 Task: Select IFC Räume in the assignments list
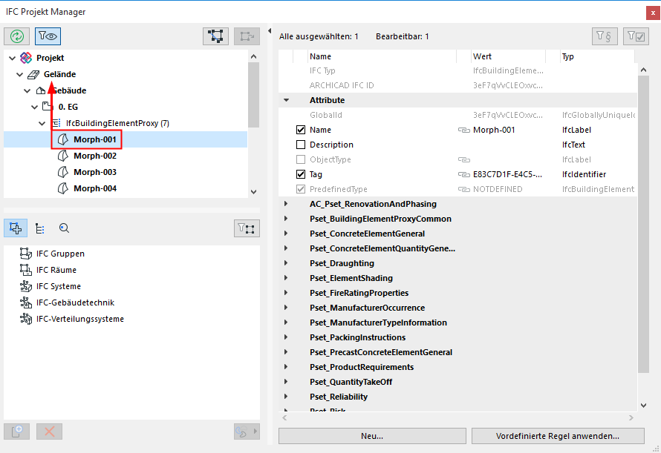(56, 270)
